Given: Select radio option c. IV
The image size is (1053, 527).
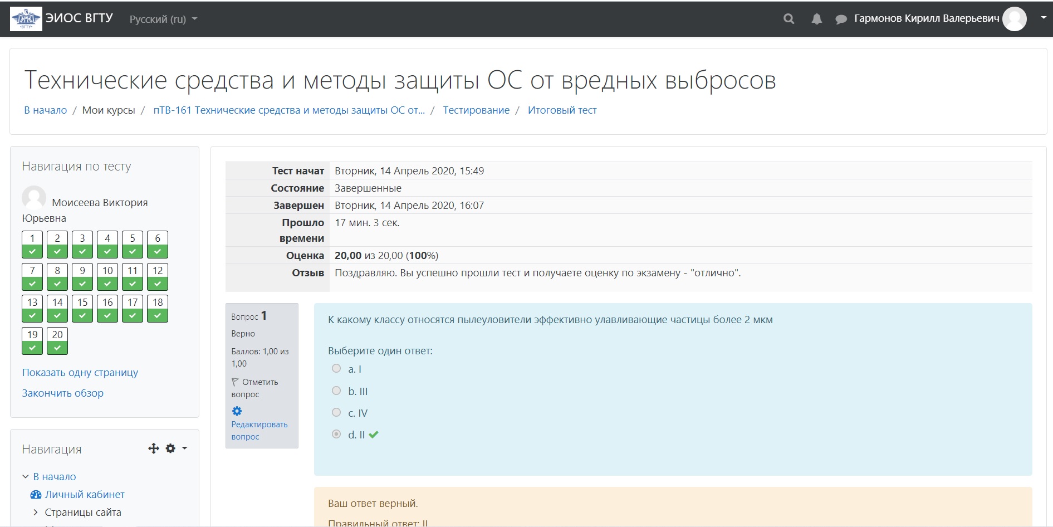Looking at the screenshot, I should pyautogui.click(x=336, y=412).
